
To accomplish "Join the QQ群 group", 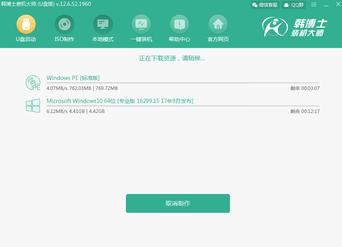I will click(x=293, y=5).
